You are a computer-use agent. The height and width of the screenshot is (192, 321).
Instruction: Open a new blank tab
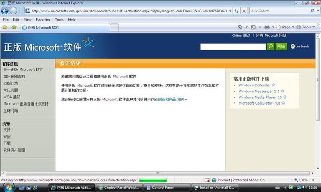(x=114, y=28)
